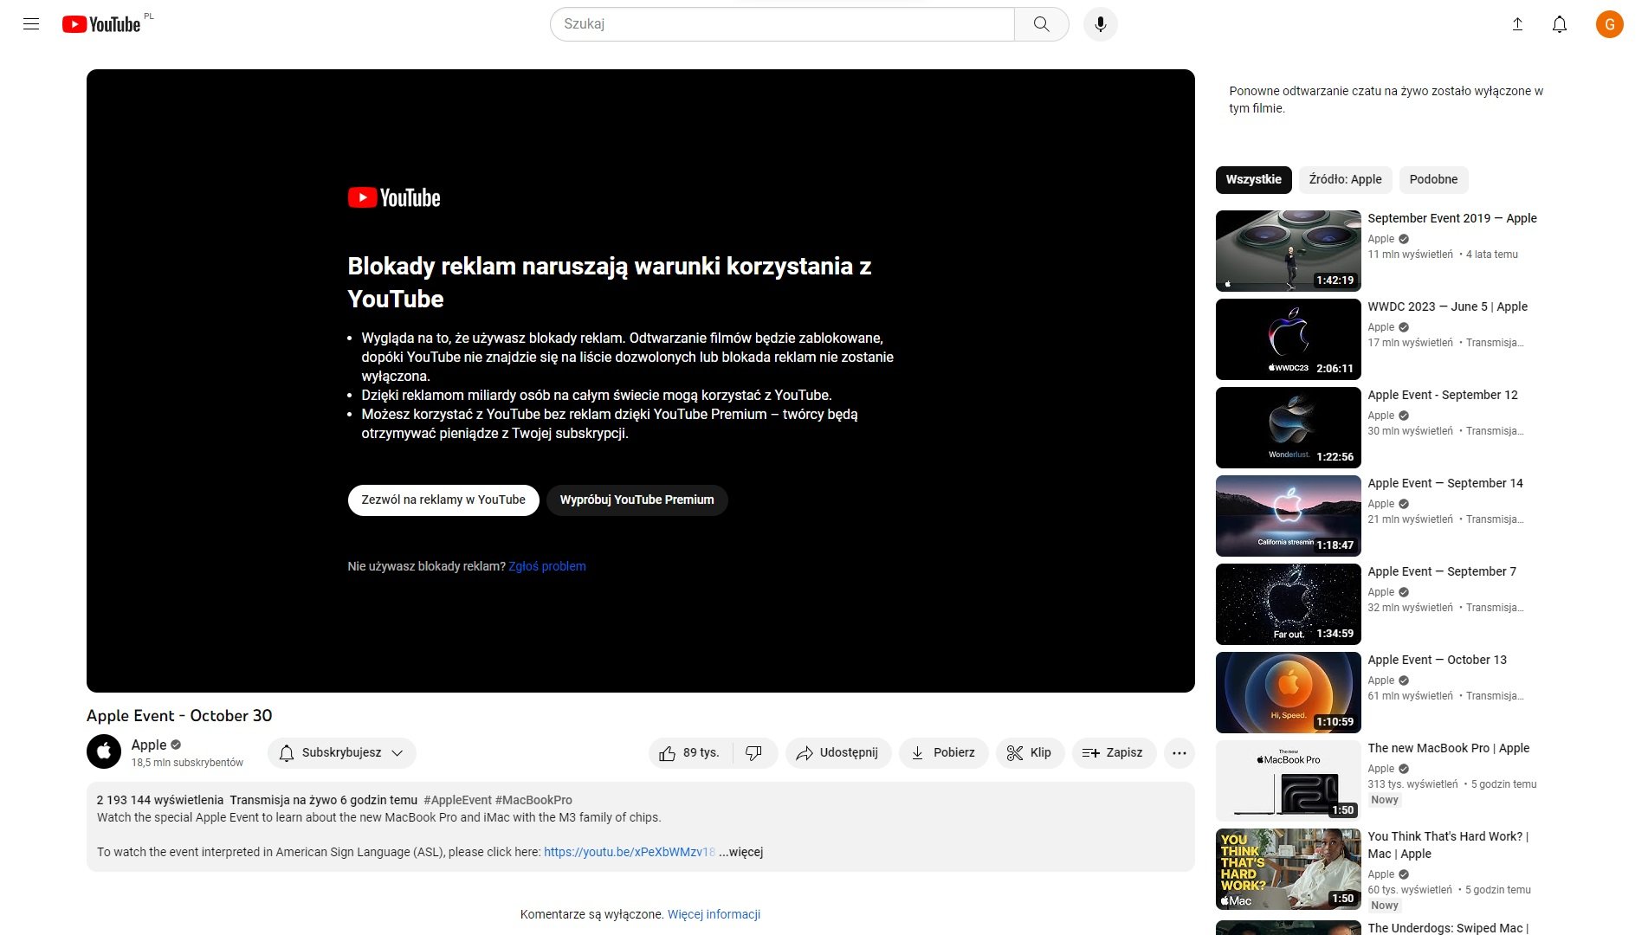
Task: Open more actions three-dots menu
Action: tap(1179, 752)
